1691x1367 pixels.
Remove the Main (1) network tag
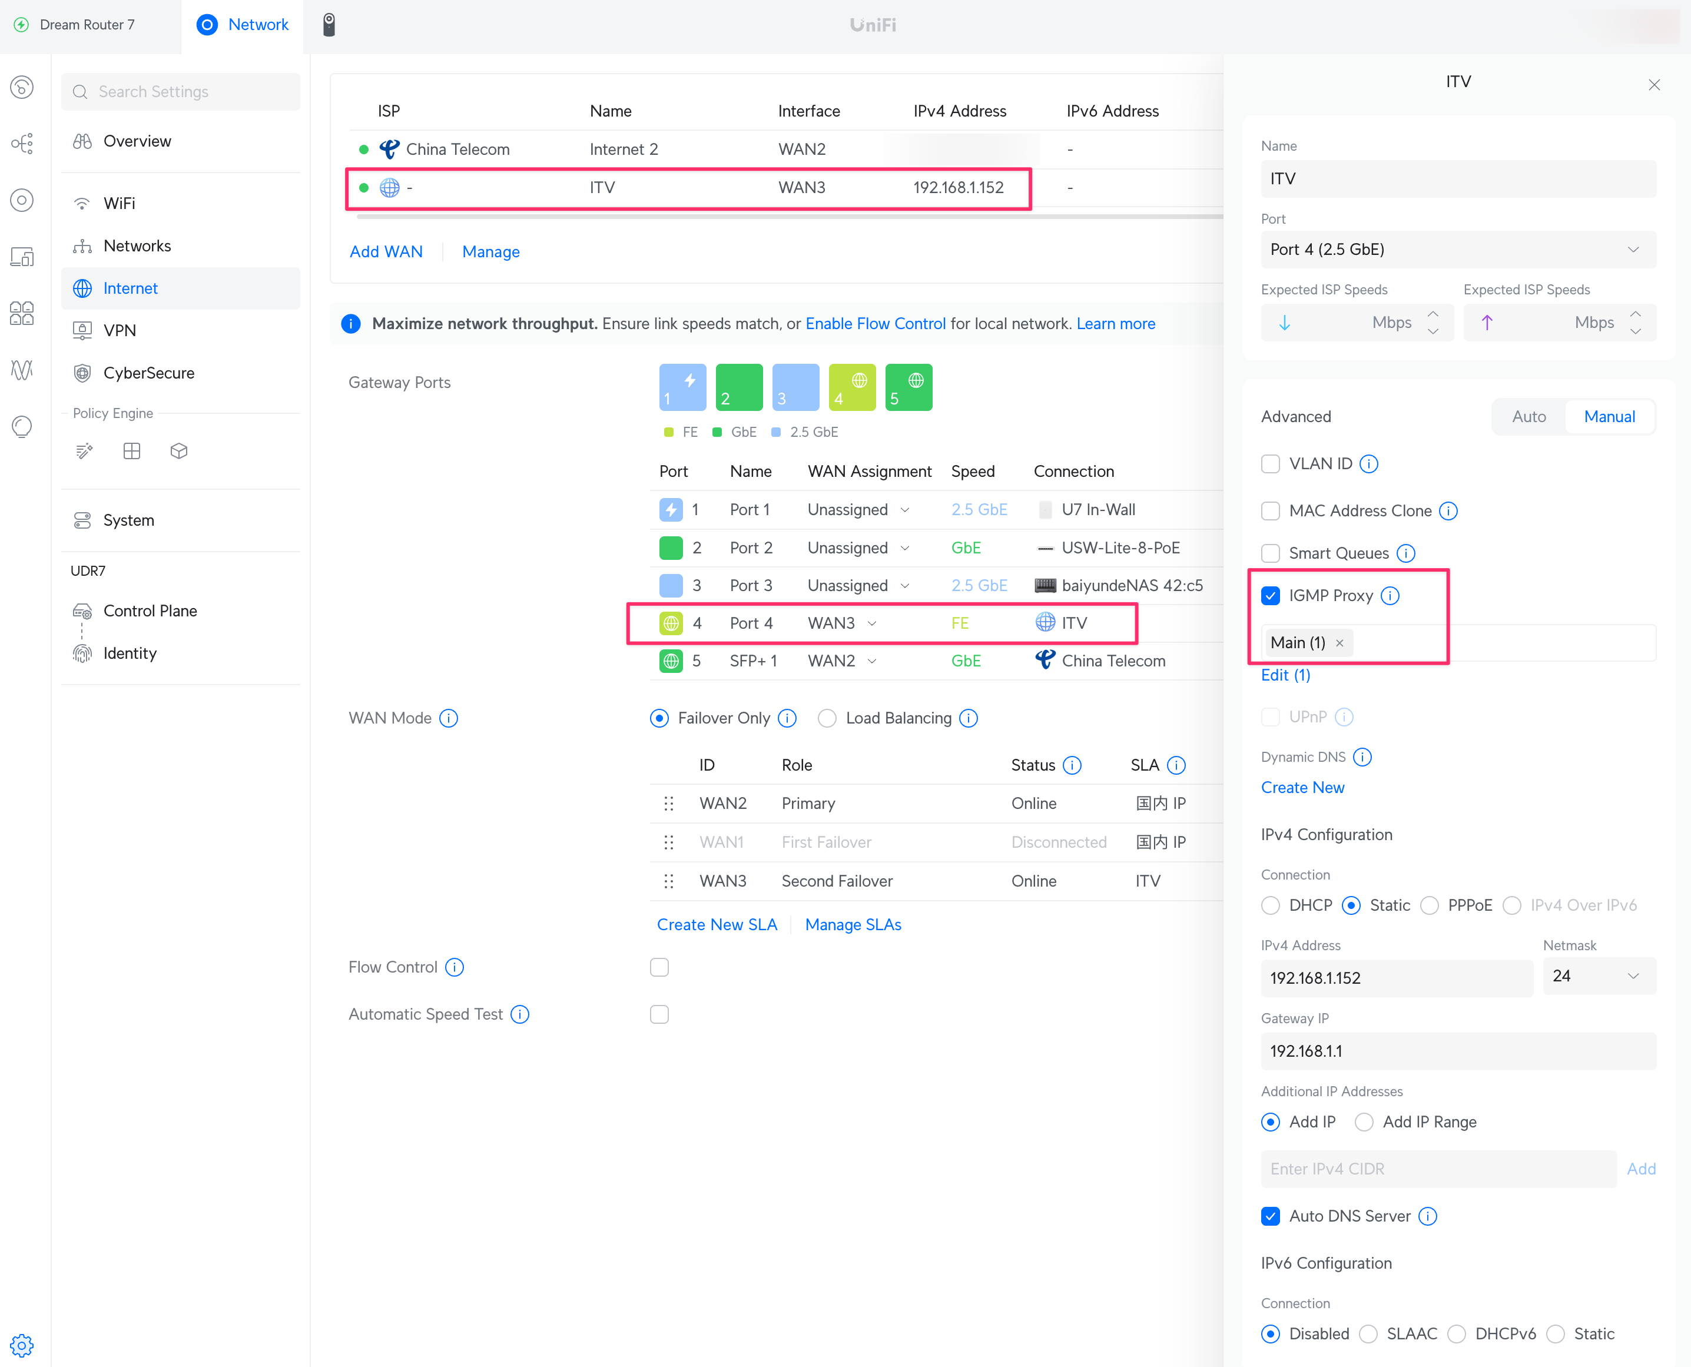click(1339, 643)
